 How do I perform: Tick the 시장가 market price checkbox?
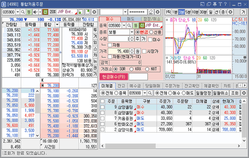(144, 51)
